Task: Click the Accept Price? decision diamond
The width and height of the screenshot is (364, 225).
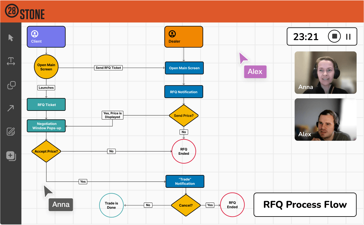Action: tap(46, 151)
